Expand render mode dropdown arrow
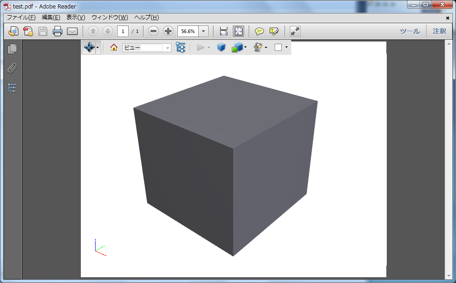The height and width of the screenshot is (283, 456). tap(246, 47)
